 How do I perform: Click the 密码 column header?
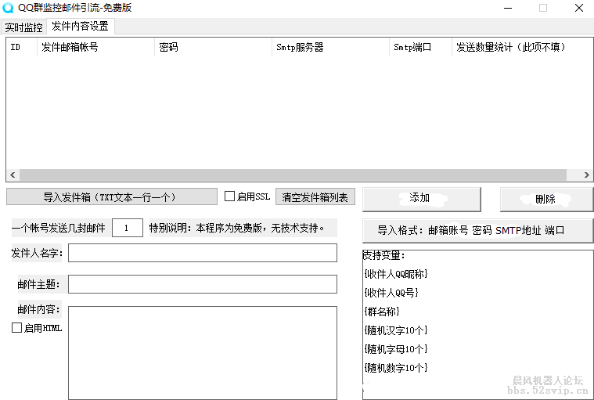[x=213, y=47]
